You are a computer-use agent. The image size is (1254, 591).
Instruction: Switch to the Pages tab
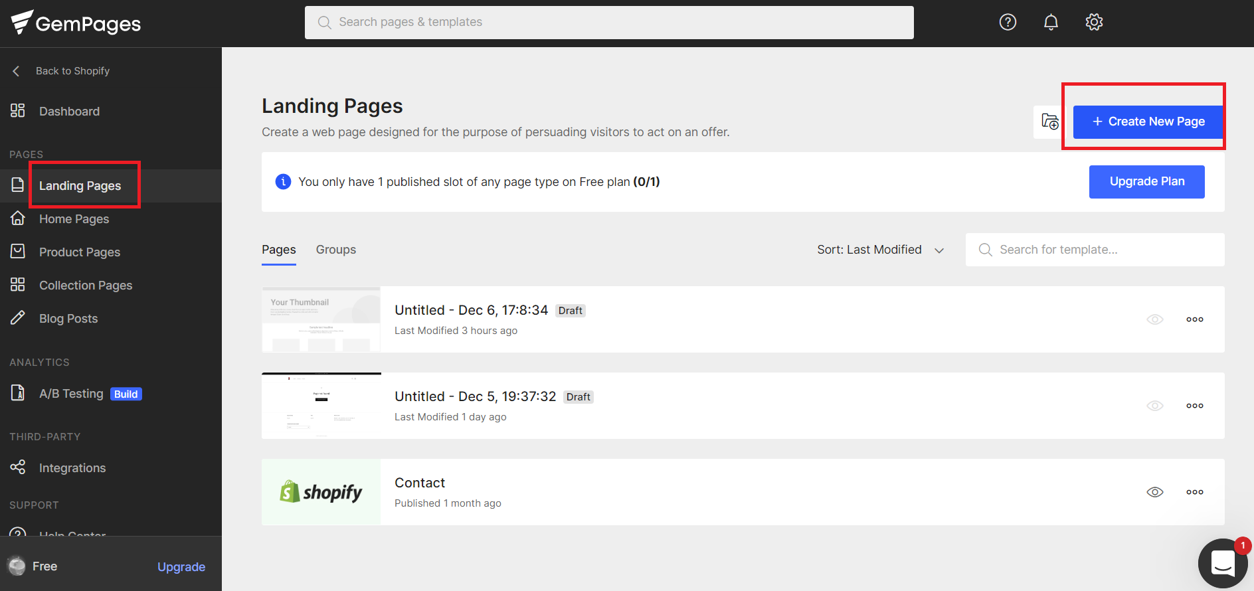pos(279,250)
